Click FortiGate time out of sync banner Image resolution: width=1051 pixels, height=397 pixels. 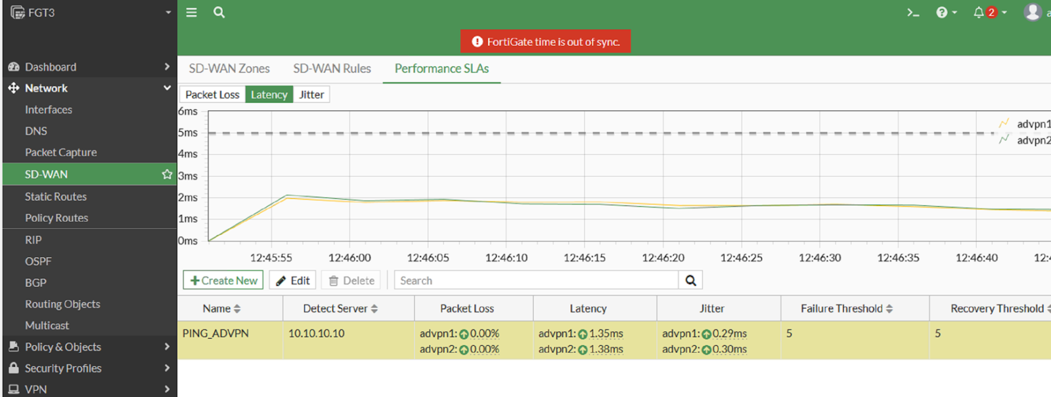[545, 41]
